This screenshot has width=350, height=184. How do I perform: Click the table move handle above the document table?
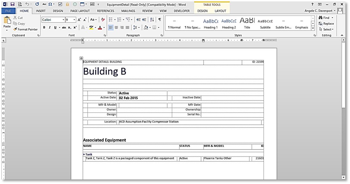coord(81,59)
